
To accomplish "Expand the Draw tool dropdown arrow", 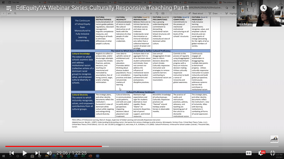I will click(220, 13).
